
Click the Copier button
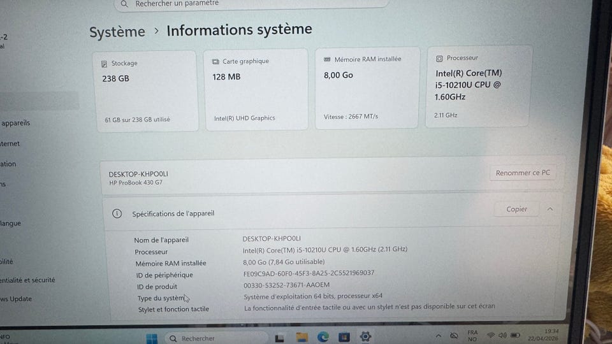(x=516, y=209)
